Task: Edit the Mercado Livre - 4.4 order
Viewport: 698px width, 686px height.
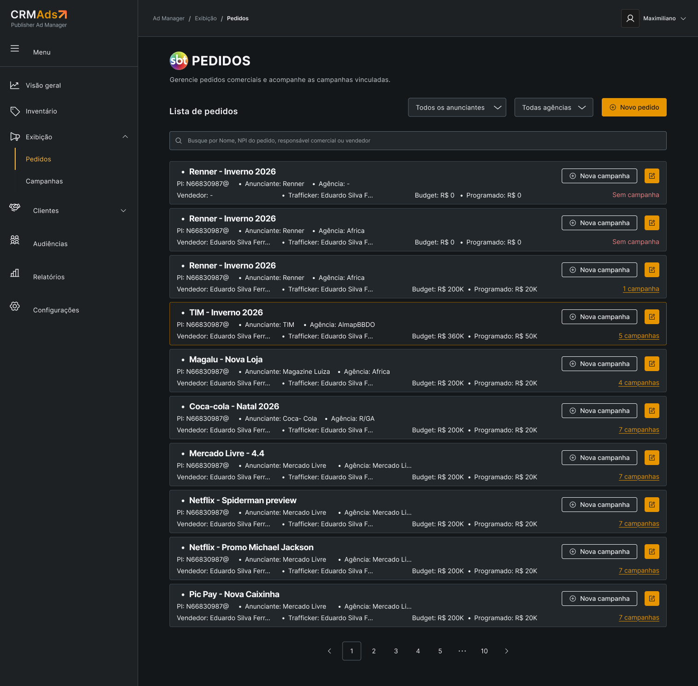Action: click(652, 458)
